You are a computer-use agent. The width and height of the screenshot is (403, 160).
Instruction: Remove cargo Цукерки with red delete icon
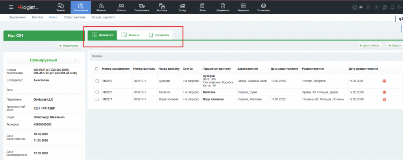coord(384,81)
